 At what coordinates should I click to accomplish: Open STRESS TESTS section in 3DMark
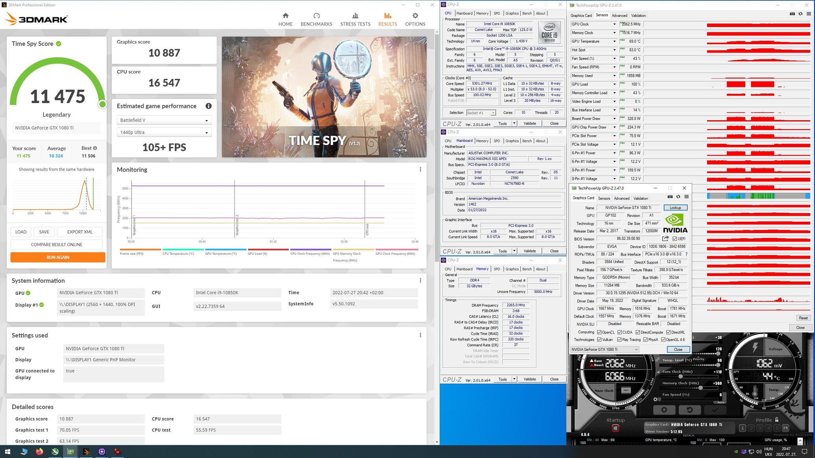click(x=355, y=19)
